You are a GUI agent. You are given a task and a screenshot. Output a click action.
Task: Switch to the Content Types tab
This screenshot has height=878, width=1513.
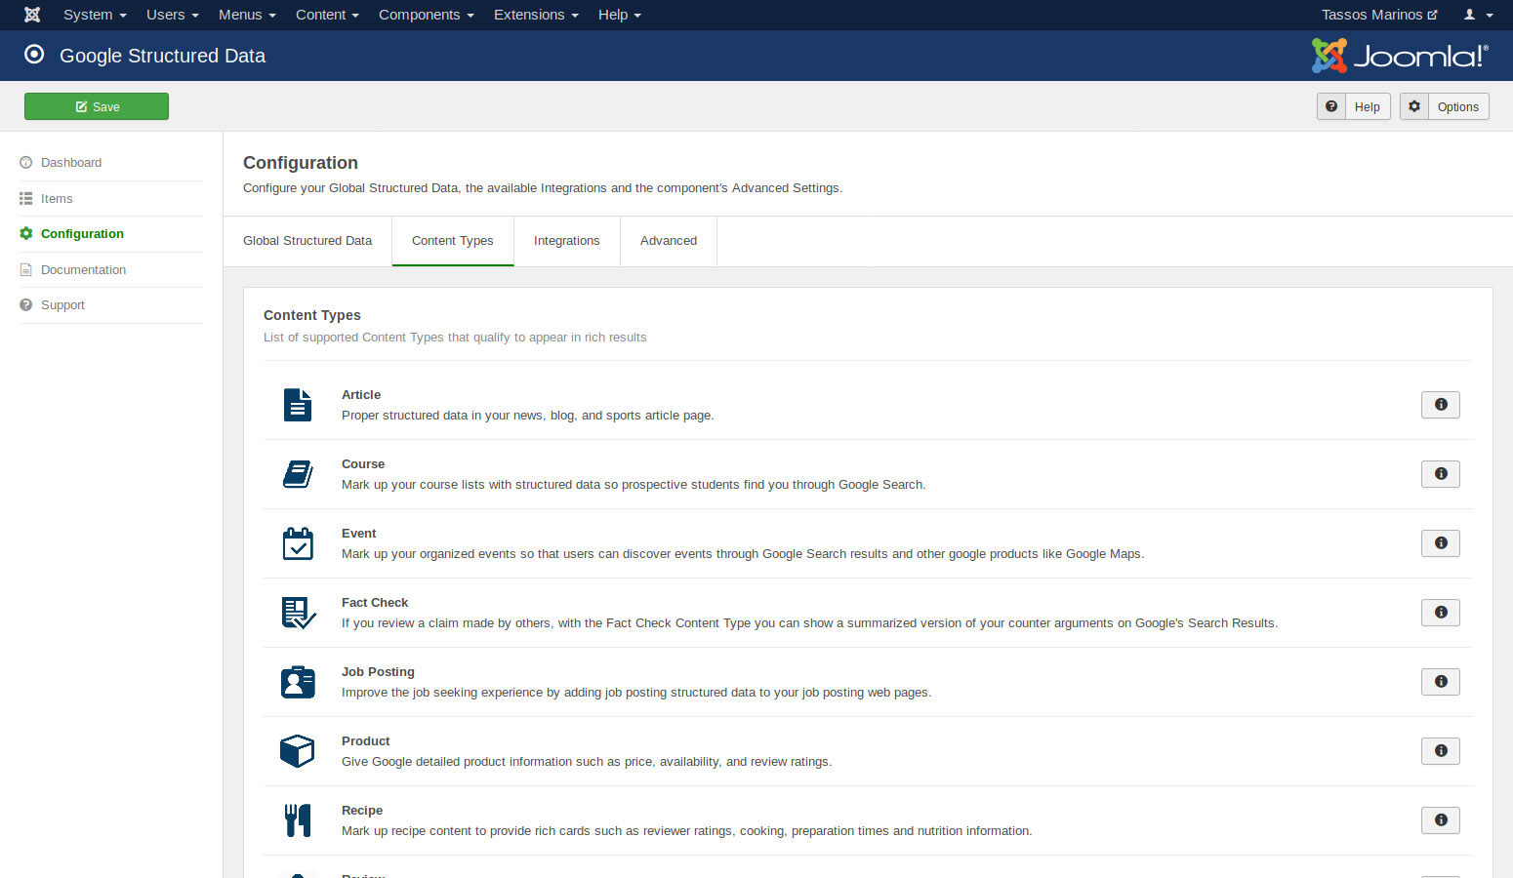click(x=453, y=241)
